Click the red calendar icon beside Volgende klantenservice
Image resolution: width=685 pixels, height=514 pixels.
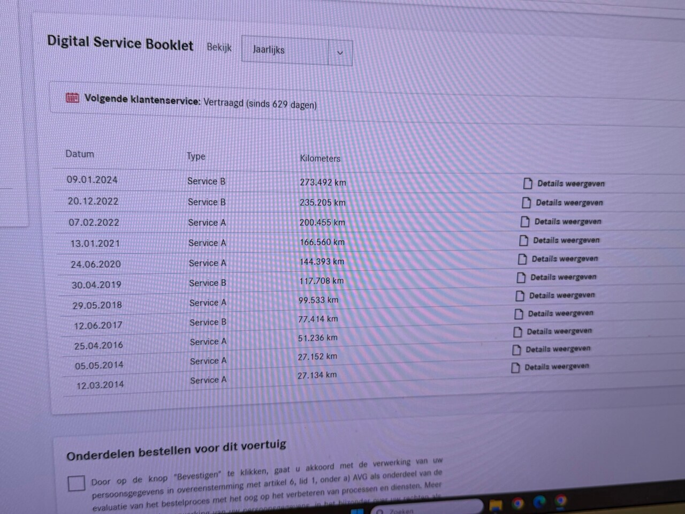click(x=72, y=98)
